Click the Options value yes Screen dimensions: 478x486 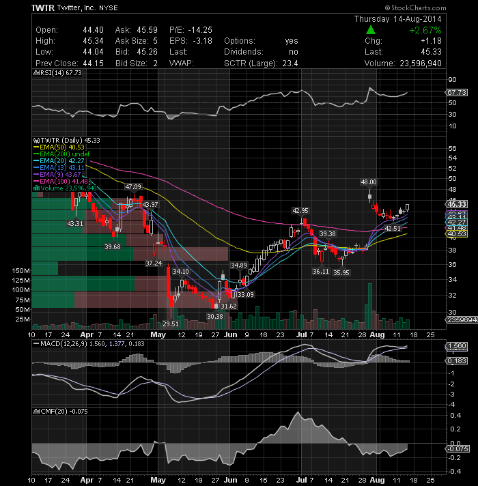292,41
